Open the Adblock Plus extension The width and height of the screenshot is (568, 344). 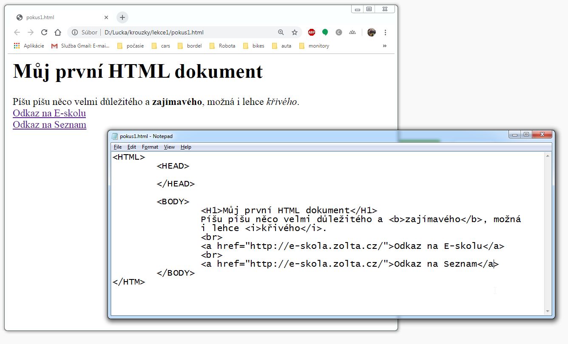312,32
